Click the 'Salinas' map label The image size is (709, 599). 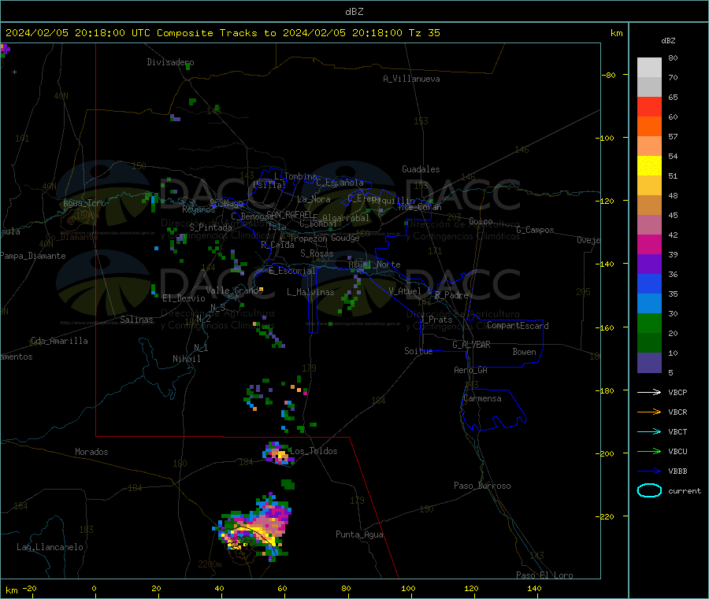(x=136, y=320)
